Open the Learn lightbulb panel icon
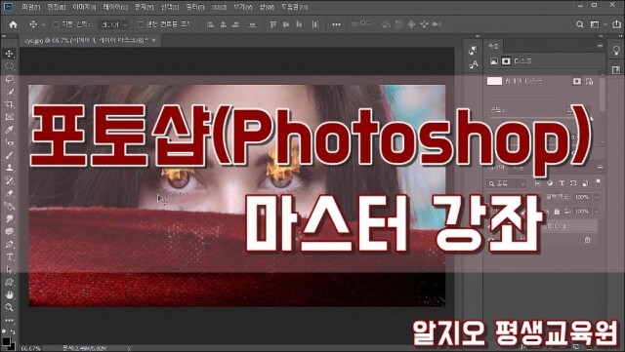This screenshot has width=625, height=352. [x=616, y=51]
